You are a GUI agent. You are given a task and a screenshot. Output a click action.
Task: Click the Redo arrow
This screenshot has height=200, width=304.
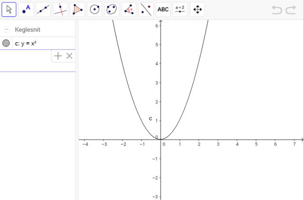coord(291,9)
